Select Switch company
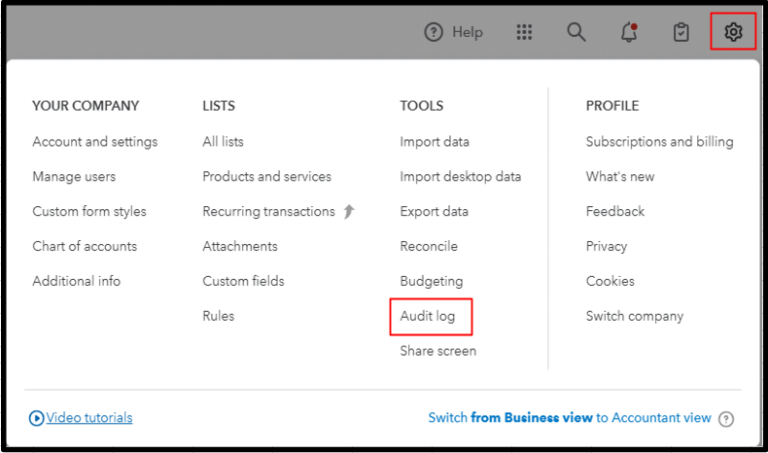This screenshot has height=453, width=768. [x=635, y=316]
